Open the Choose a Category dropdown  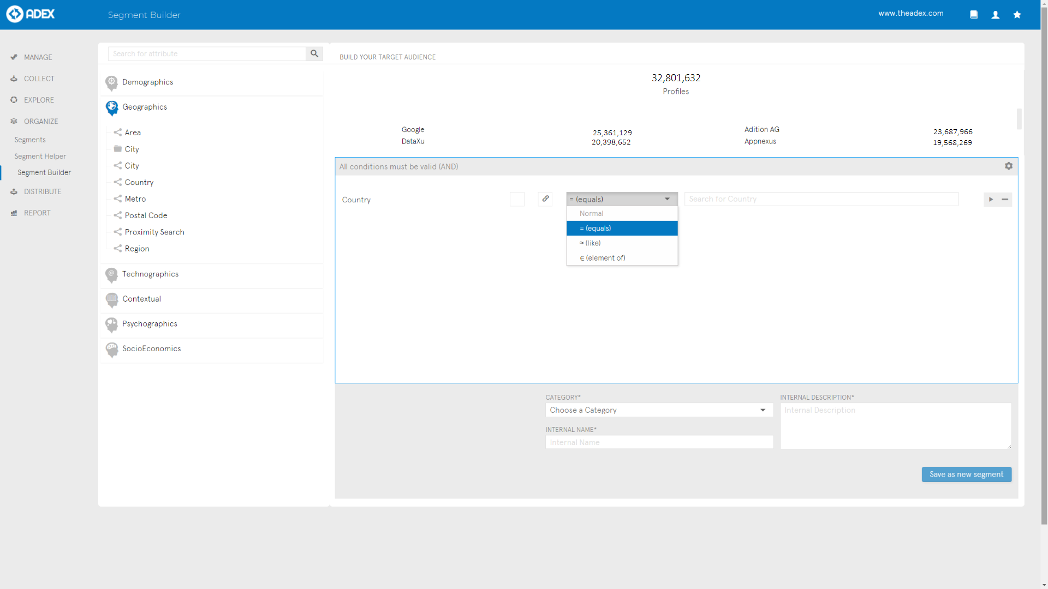pyautogui.click(x=659, y=410)
